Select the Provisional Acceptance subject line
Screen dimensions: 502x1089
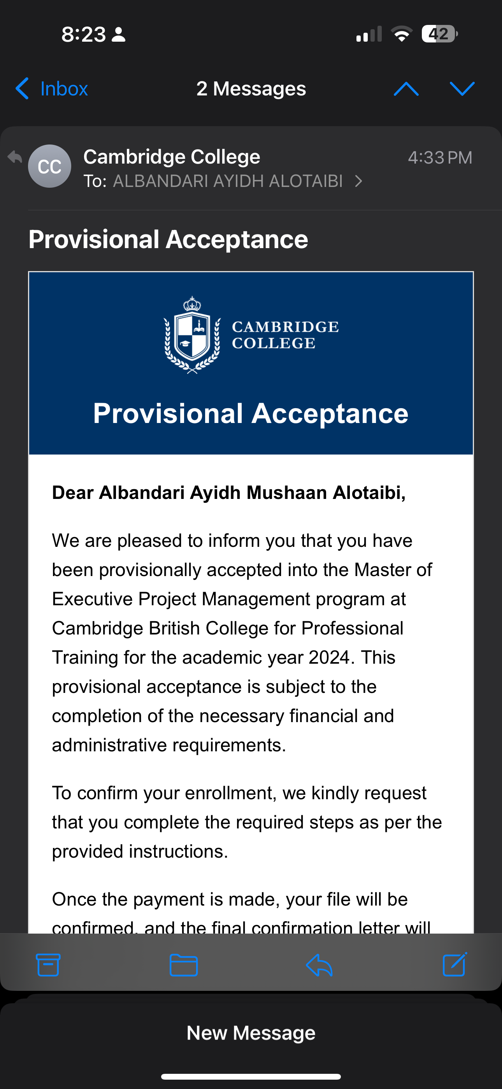coord(168,239)
